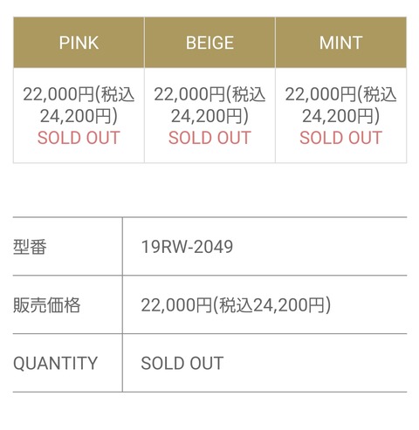Click the 22,000円(税込24,200円) sale price value

(x=236, y=305)
